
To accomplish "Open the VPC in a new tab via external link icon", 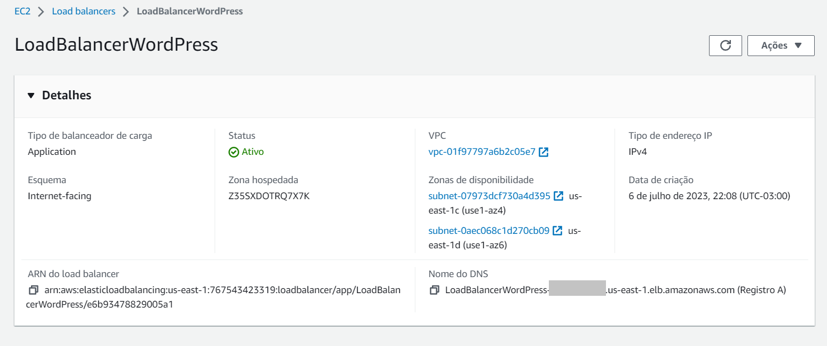I will [x=544, y=152].
